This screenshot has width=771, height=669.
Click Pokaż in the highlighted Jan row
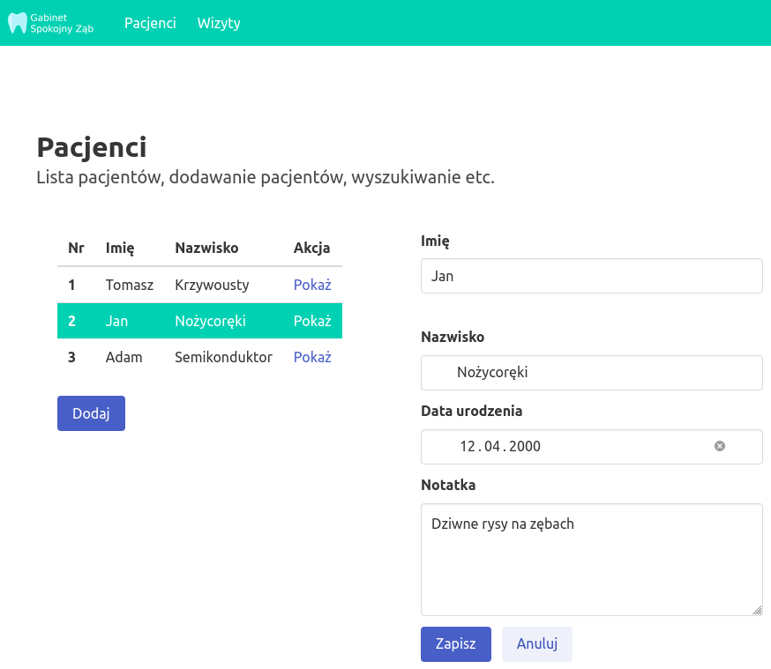312,321
